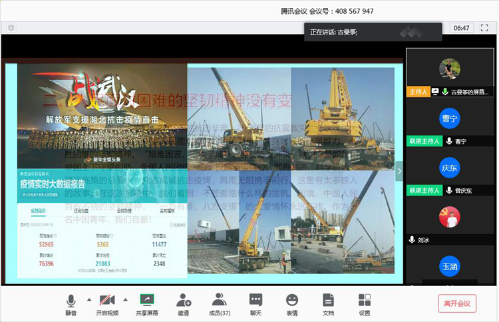Collapse participant video sidebar with arrow handle
This screenshot has height=322, width=499.
tap(399, 171)
